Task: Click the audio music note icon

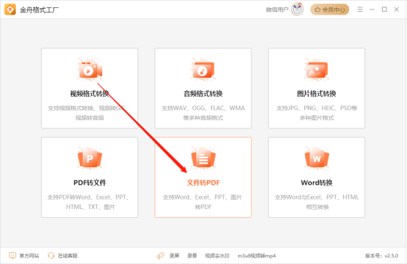Action: coord(203,70)
